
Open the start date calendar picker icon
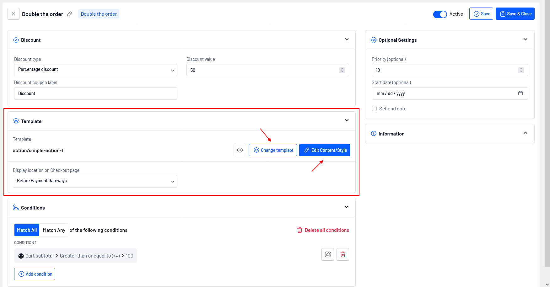(520, 93)
